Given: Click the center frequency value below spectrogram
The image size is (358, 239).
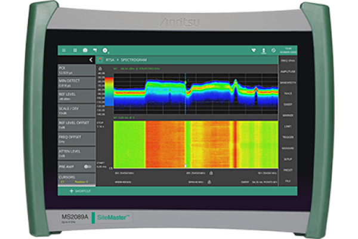Looking at the screenshot, I should [196, 173].
